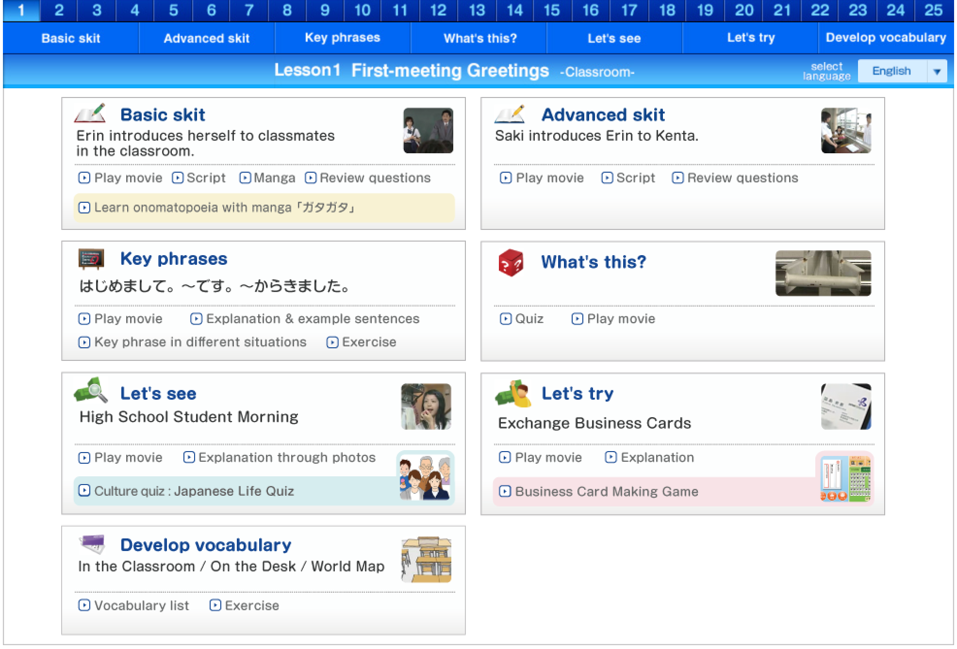The width and height of the screenshot is (957, 649).
Task: Open the select language dropdown
Action: [938, 70]
